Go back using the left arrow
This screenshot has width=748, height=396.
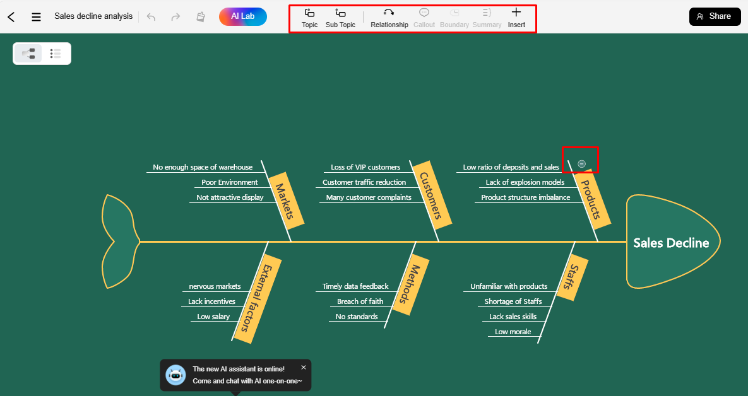coord(11,16)
